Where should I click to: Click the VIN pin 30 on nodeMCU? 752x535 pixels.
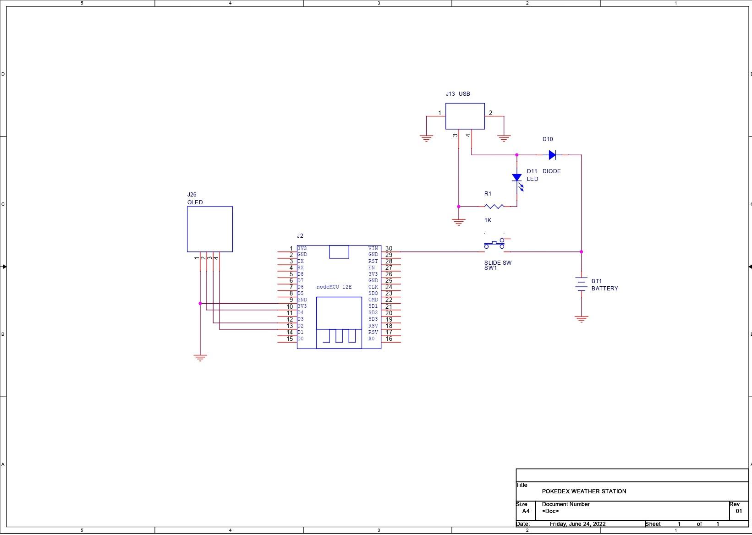388,249
